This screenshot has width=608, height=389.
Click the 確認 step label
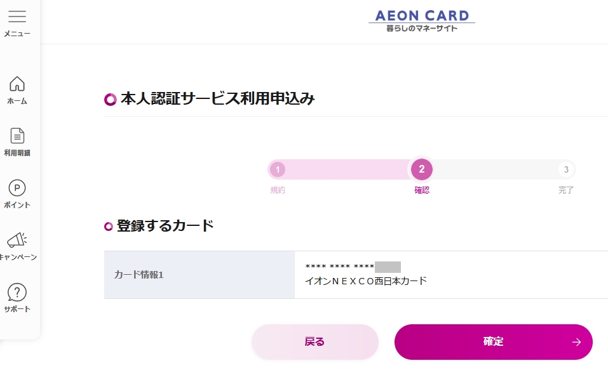(422, 190)
